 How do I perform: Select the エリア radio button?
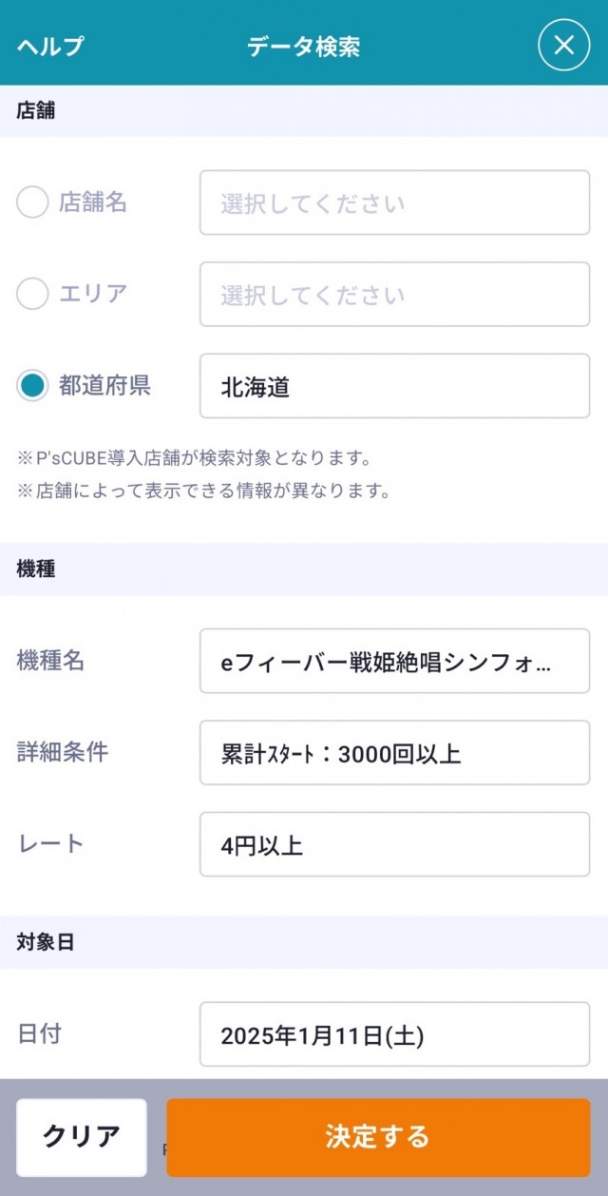click(x=32, y=294)
